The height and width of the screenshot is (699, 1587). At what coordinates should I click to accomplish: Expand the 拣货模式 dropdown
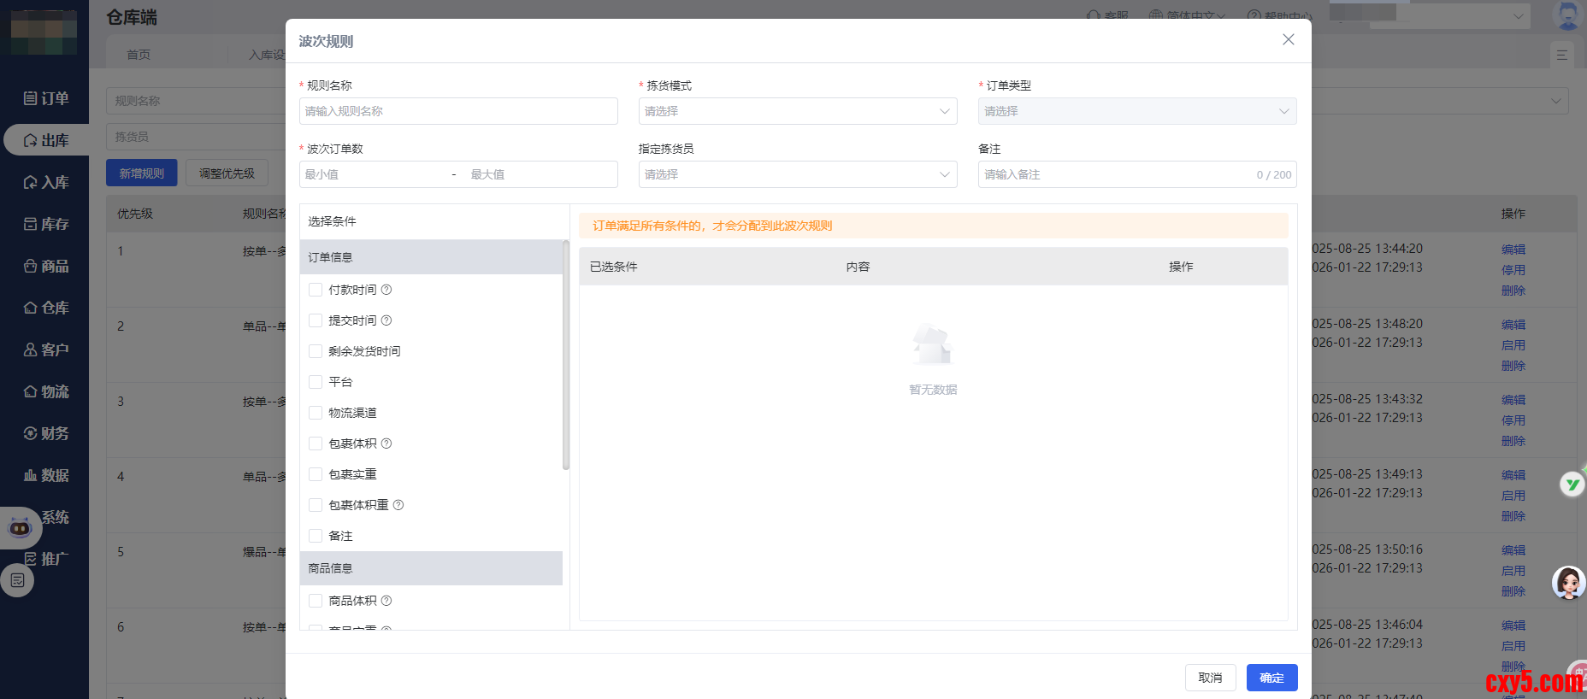tap(797, 111)
